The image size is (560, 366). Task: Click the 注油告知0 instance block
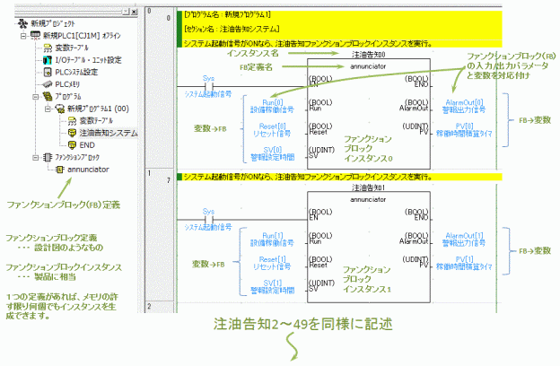[369, 114]
